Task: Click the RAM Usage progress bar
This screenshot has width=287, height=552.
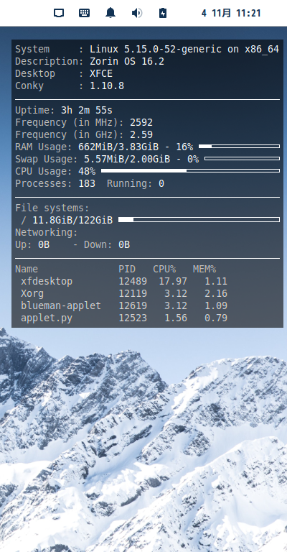Action: click(239, 147)
